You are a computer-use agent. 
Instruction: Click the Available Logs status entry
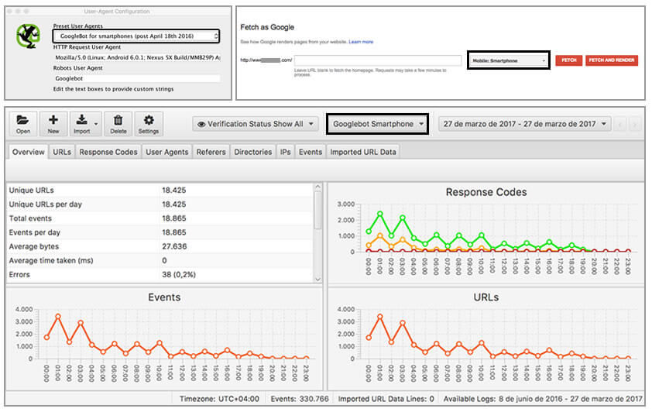point(543,399)
